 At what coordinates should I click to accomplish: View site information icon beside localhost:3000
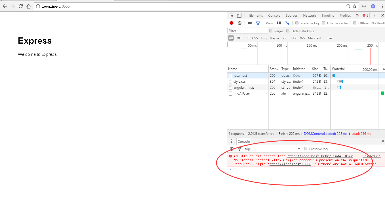(38, 6)
